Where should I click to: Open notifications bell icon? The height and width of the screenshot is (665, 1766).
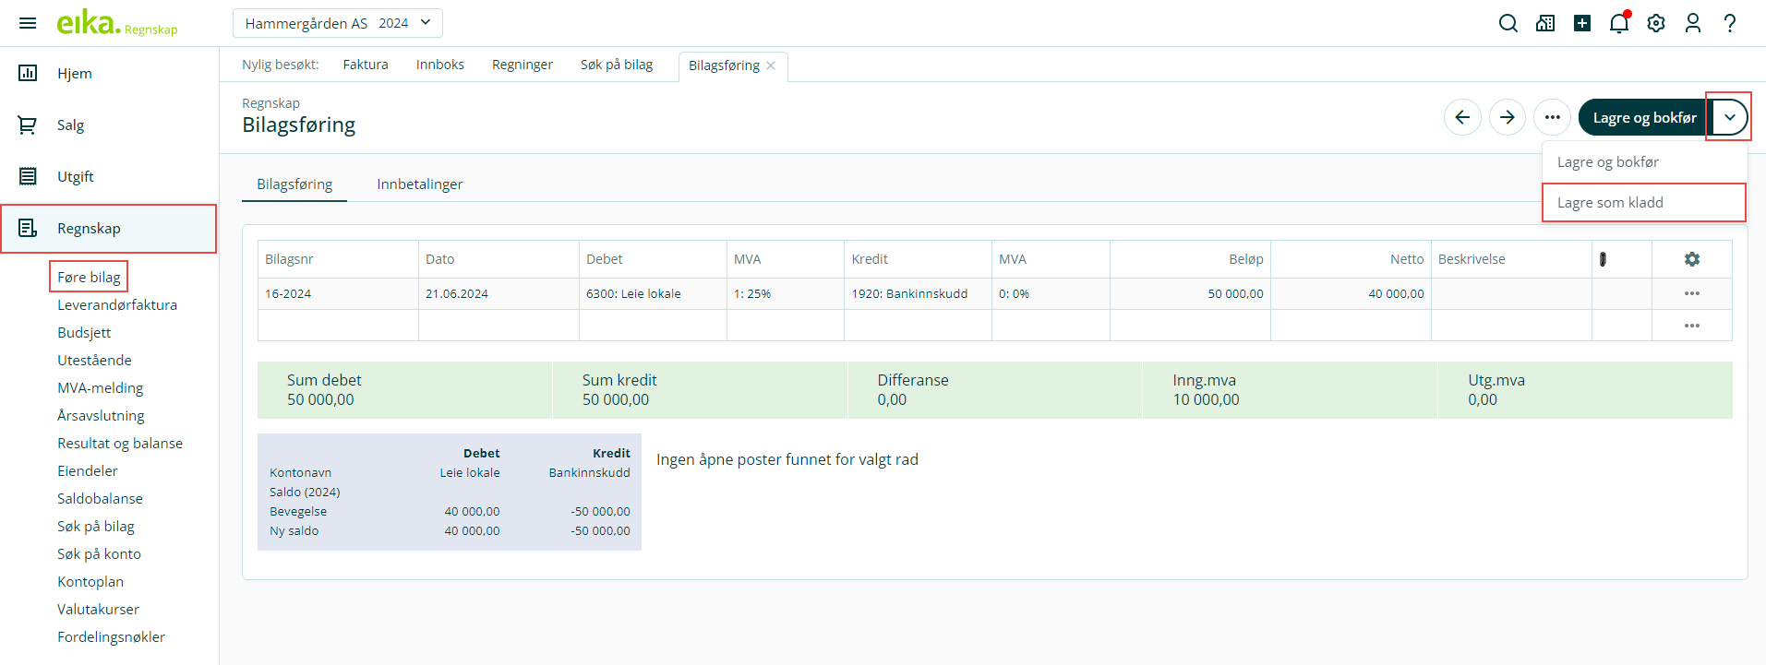tap(1619, 23)
